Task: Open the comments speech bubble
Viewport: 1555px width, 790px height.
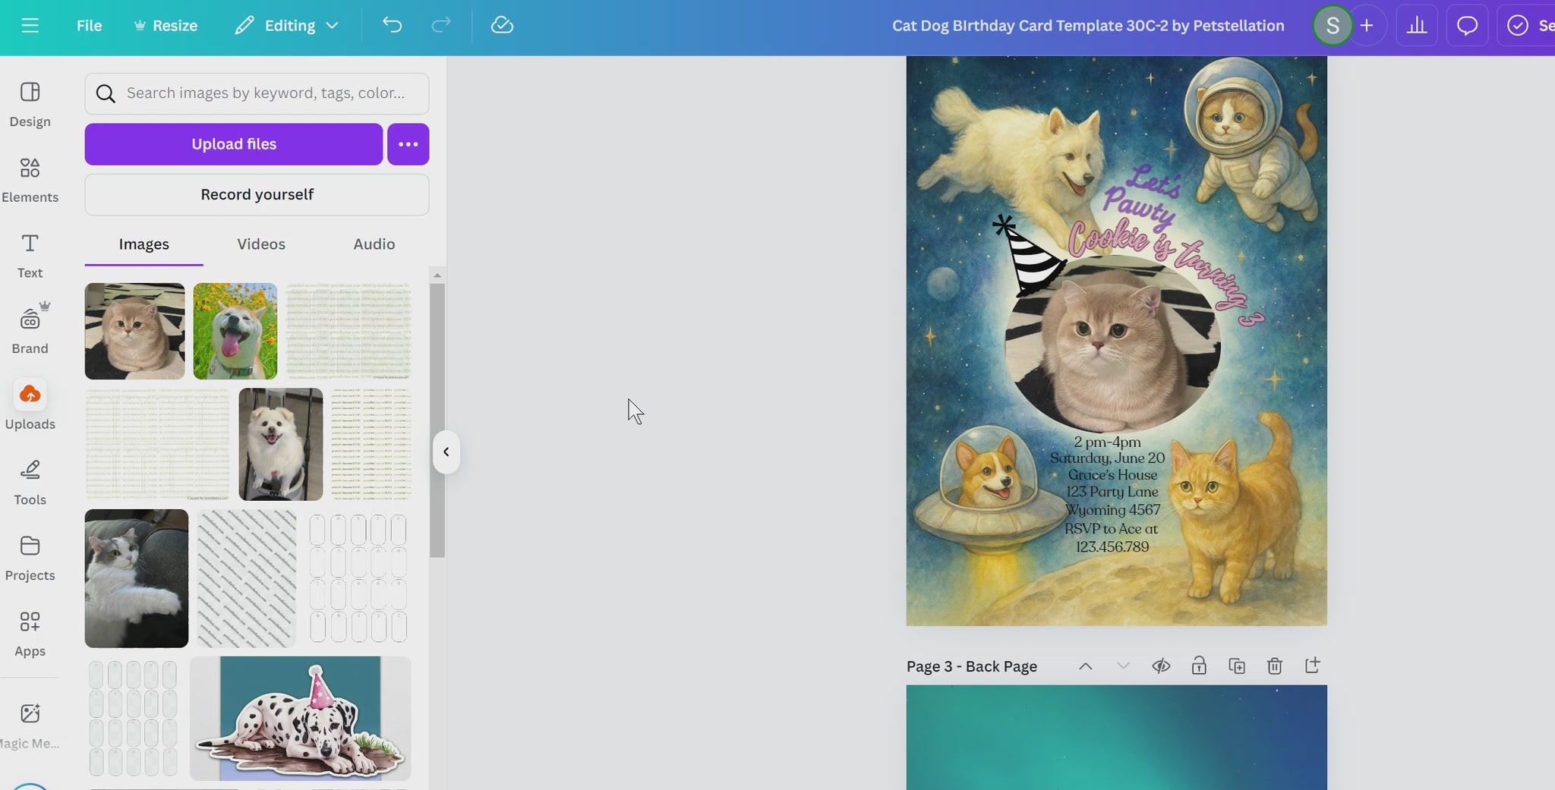Action: pyautogui.click(x=1467, y=25)
